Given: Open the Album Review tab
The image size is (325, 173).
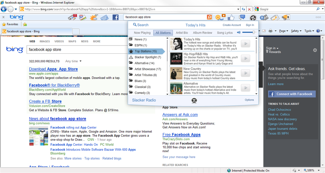Looking at the screenshot, I should [203, 33].
